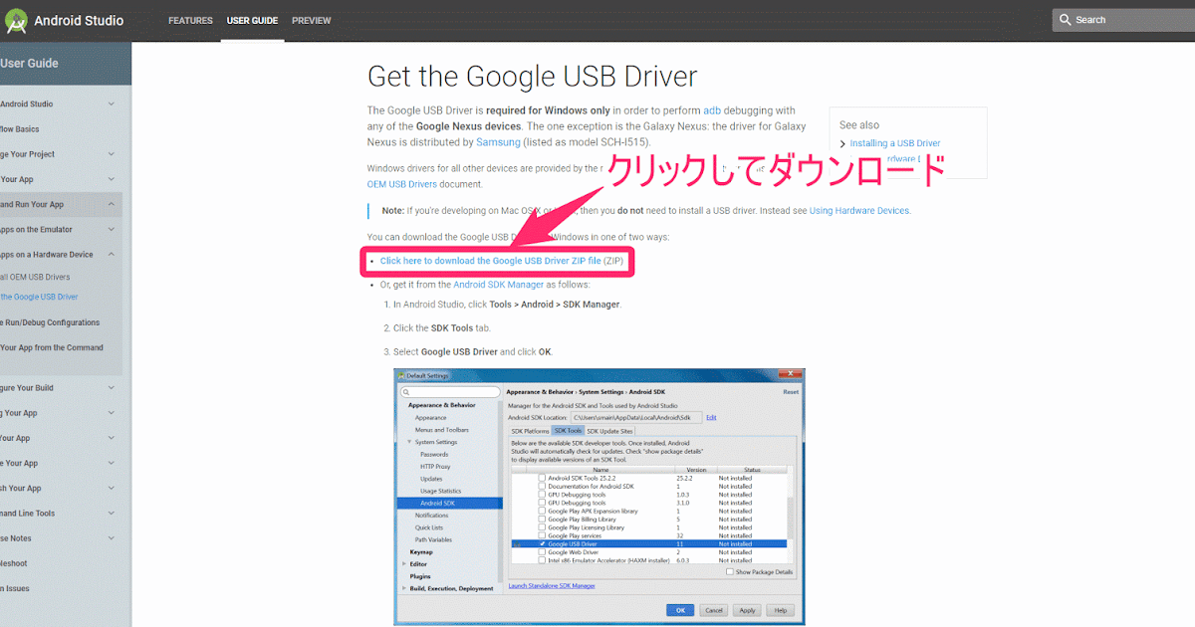Screen dimensions: 1195x627
Task: Check Documentation for Android SDK box
Action: [542, 486]
